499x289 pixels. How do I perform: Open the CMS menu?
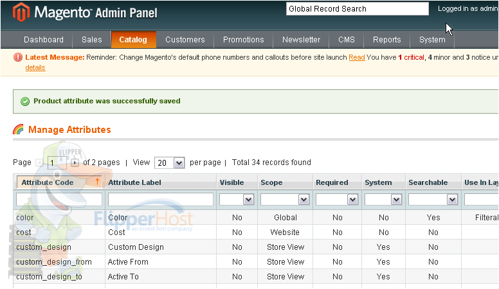pyautogui.click(x=346, y=40)
